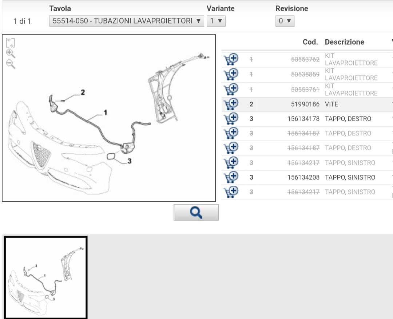Zoom in on the parts diagram
Screen dimensions: 393x319
(11, 54)
